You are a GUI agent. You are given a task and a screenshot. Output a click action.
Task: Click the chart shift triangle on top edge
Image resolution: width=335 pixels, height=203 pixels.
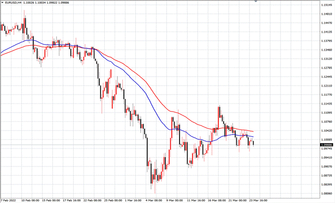click(x=256, y=1)
